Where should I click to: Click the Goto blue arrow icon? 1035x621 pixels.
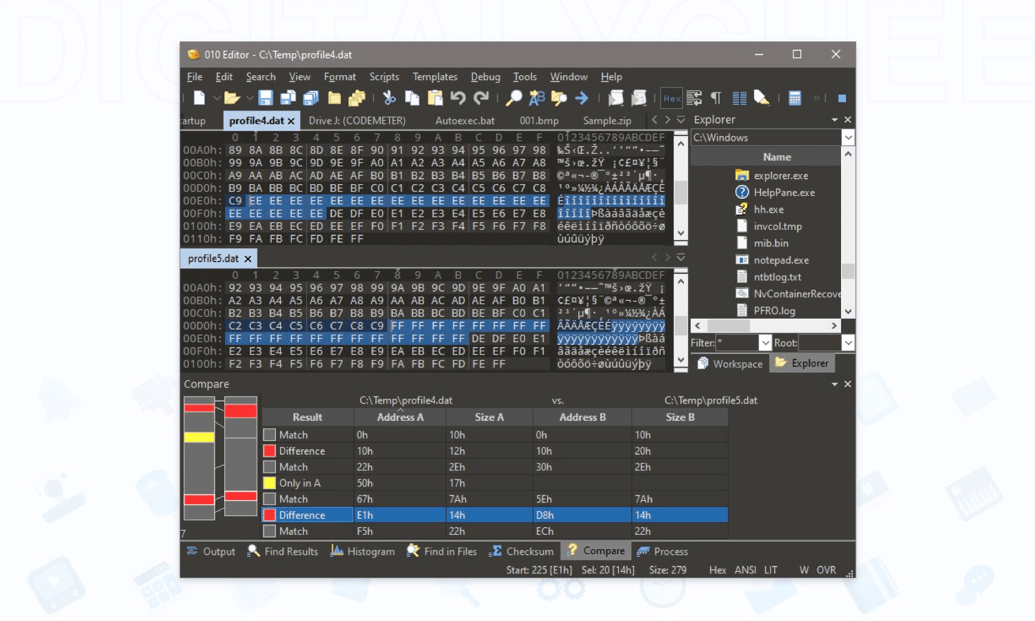pos(582,98)
